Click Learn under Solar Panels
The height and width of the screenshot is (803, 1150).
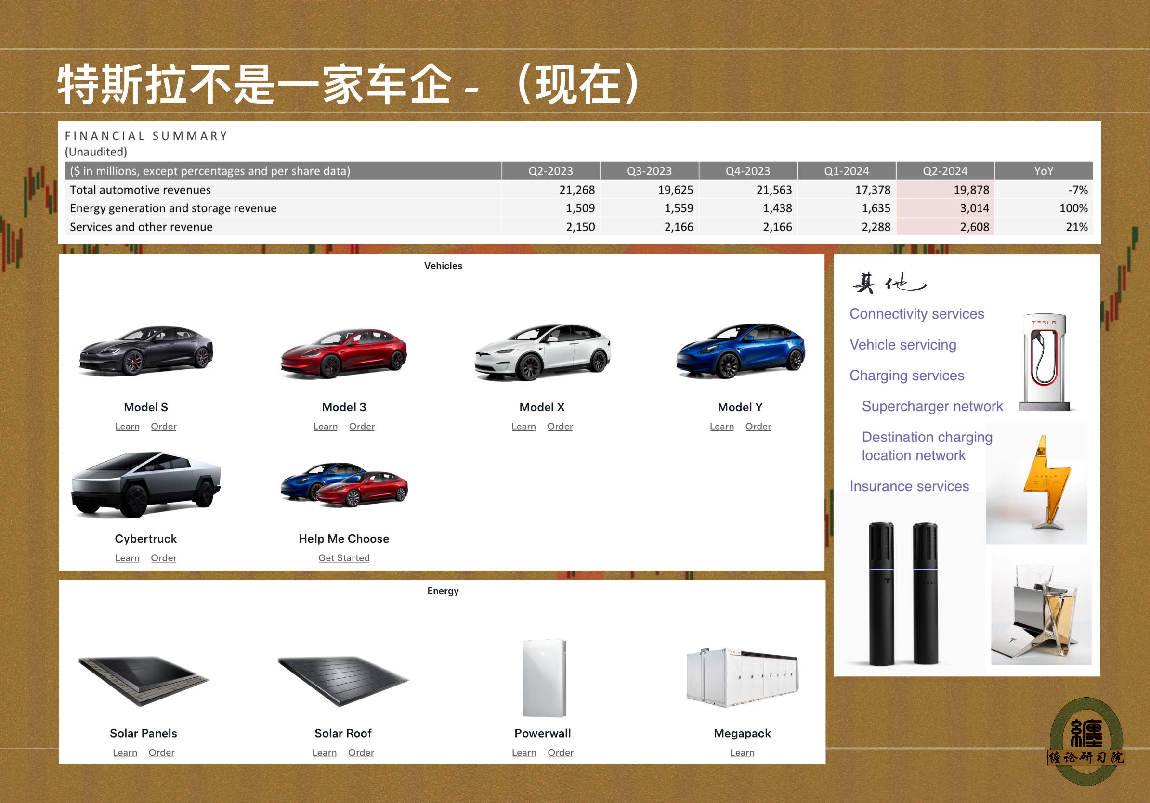(125, 752)
